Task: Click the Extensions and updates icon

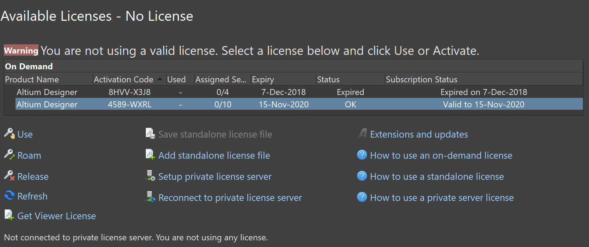Action: coord(363,134)
